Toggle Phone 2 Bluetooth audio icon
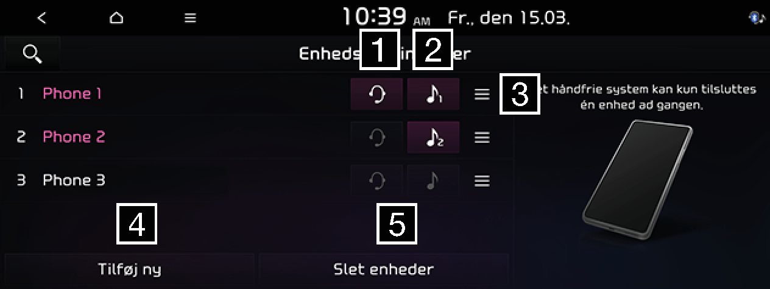 coord(433,137)
